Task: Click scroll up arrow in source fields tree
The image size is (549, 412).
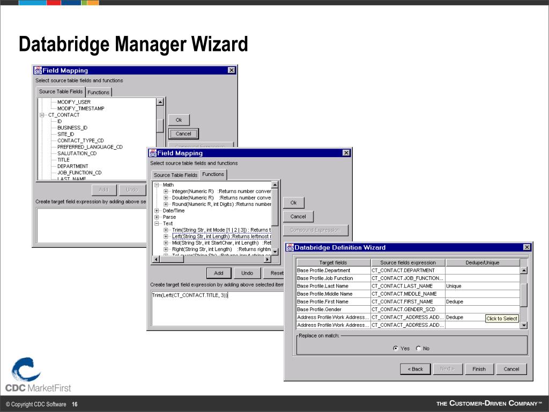Action: tap(160, 102)
